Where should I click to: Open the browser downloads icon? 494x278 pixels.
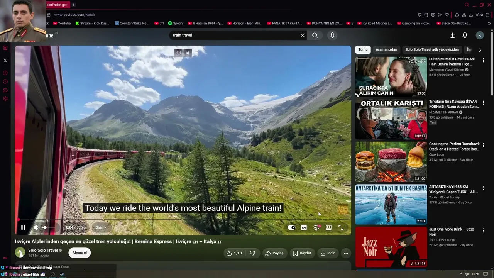coord(471,15)
